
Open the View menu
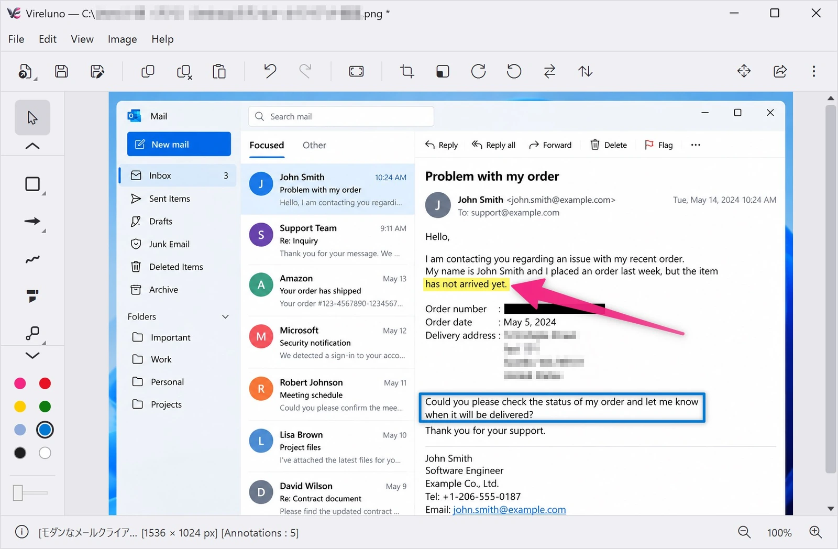pyautogui.click(x=82, y=39)
